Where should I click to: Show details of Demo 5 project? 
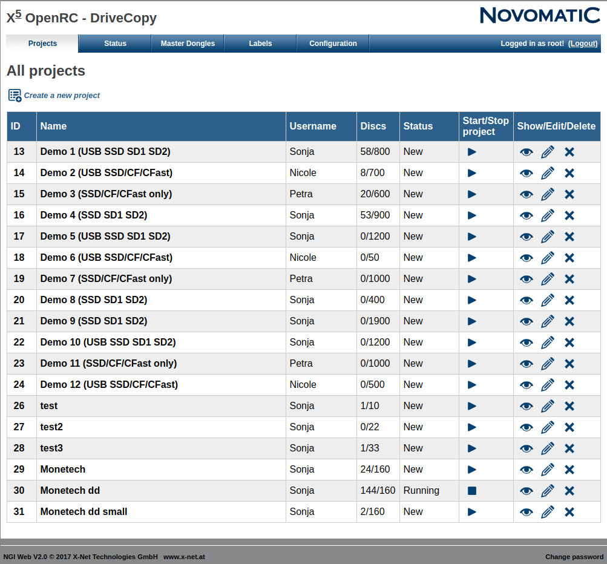coord(527,237)
